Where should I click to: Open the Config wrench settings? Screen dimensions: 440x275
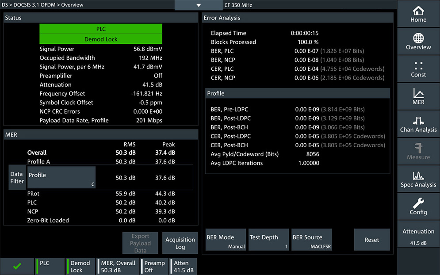[418, 207]
